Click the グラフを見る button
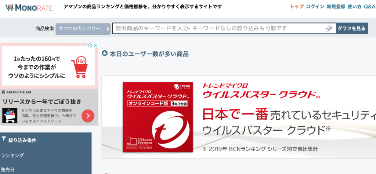 (351, 29)
